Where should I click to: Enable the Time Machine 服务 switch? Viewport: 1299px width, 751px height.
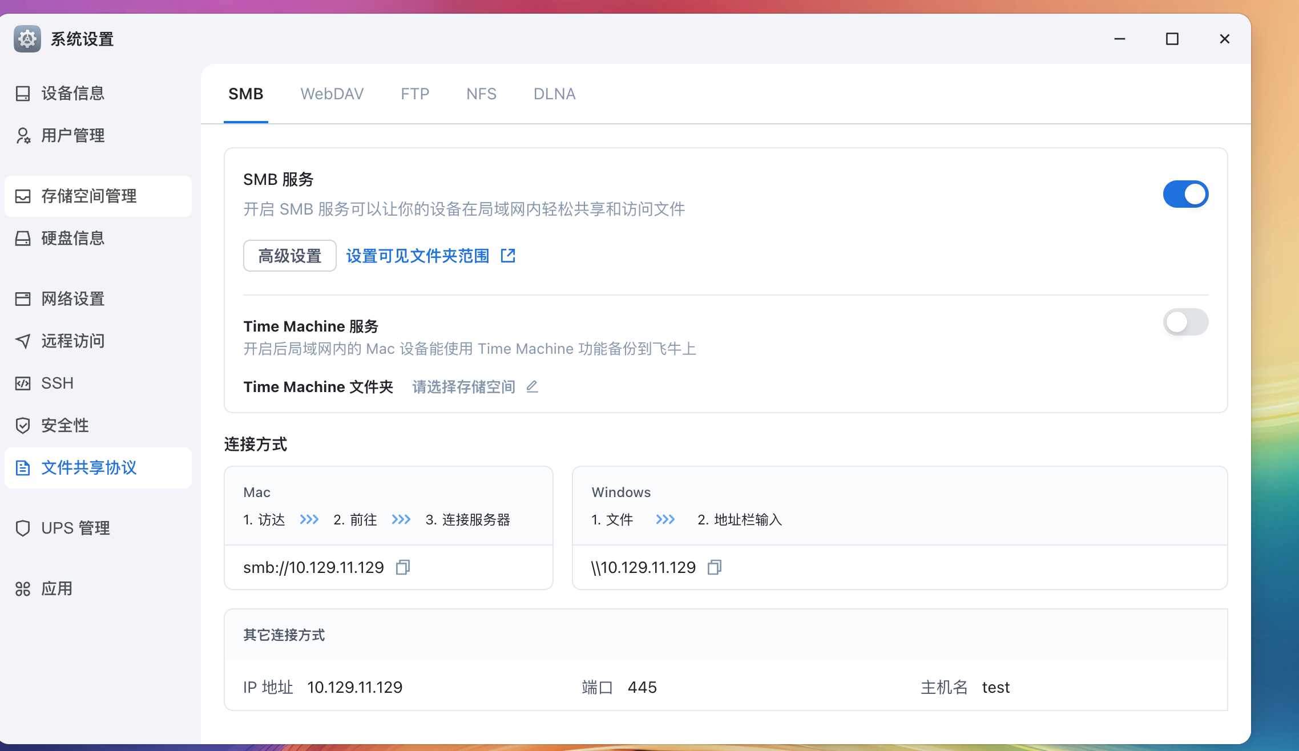click(1186, 322)
